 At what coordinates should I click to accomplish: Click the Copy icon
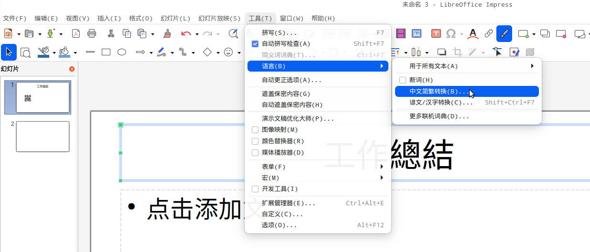tap(127, 33)
